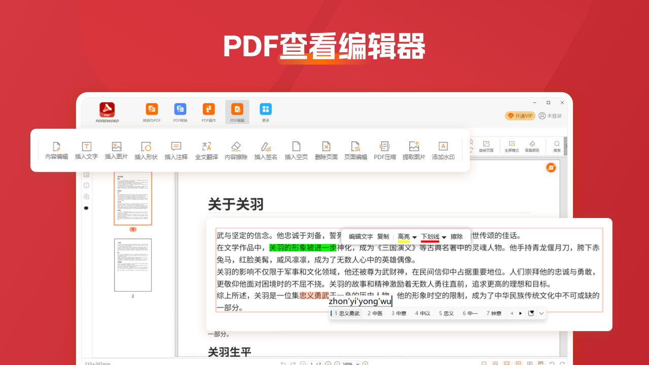Screen dimensions: 649x365
Task: Open the 旋转页面 rotate page tool
Action: coord(486,148)
